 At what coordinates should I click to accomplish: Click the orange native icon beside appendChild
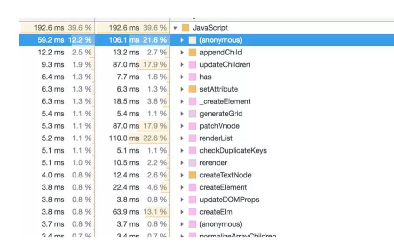192,52
